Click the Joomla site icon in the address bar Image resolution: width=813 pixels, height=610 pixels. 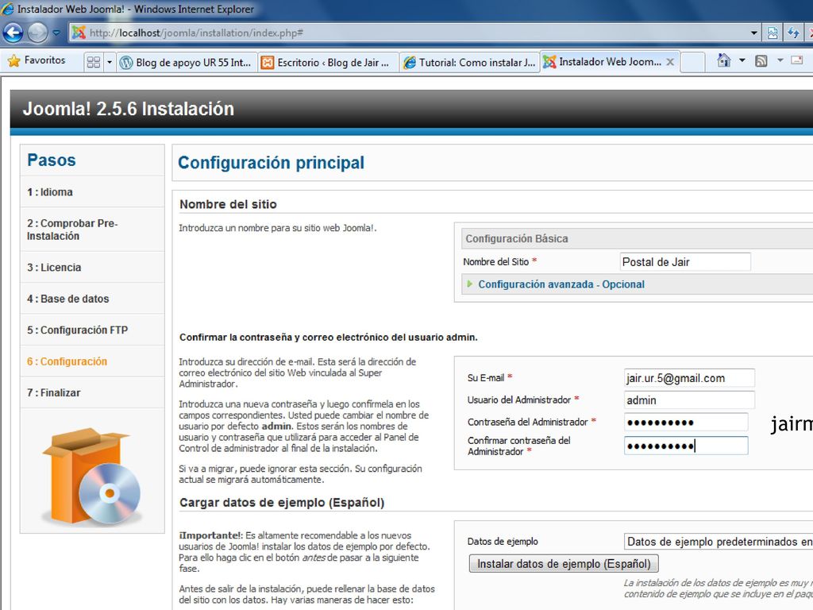[79, 33]
